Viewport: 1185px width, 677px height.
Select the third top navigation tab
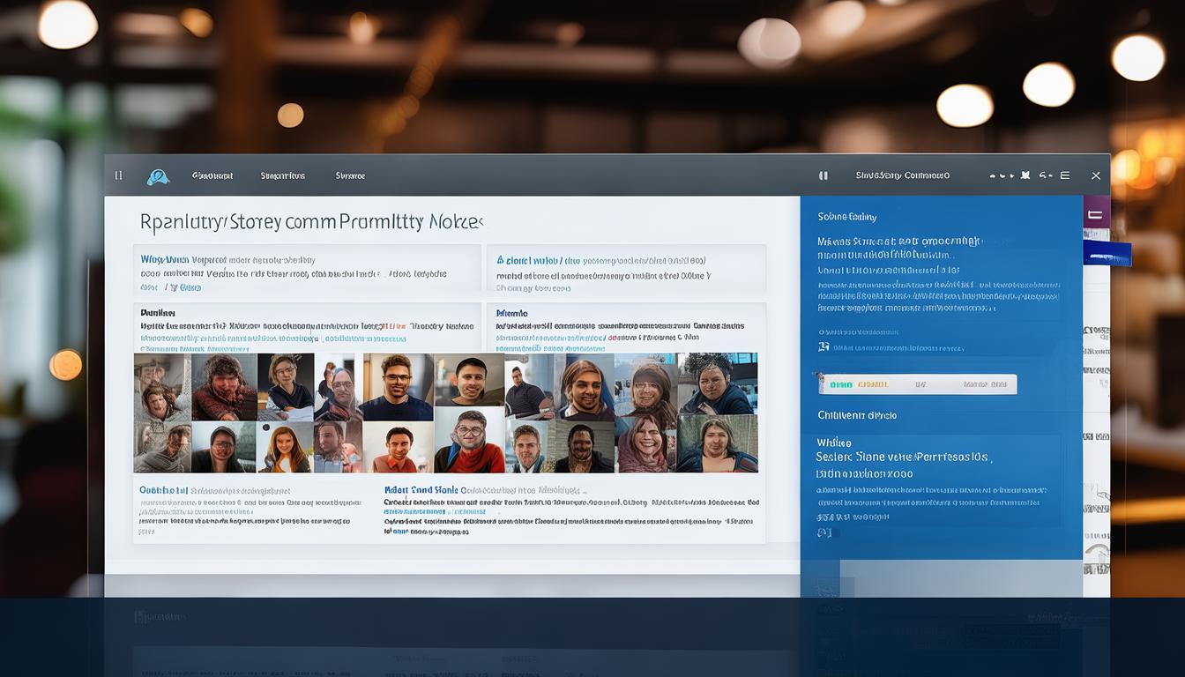tap(350, 175)
